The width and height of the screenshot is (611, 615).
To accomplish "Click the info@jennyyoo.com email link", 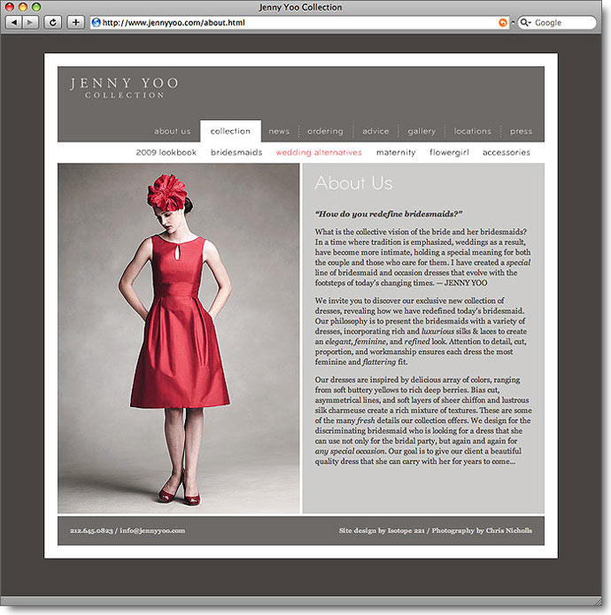I will click(x=152, y=531).
